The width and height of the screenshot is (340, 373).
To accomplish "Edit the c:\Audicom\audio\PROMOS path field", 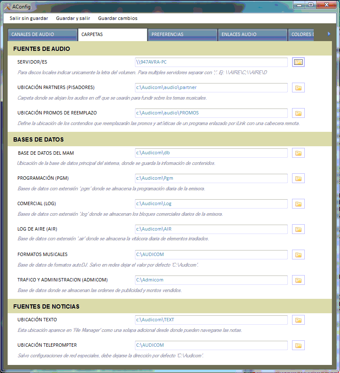I will coord(211,113).
